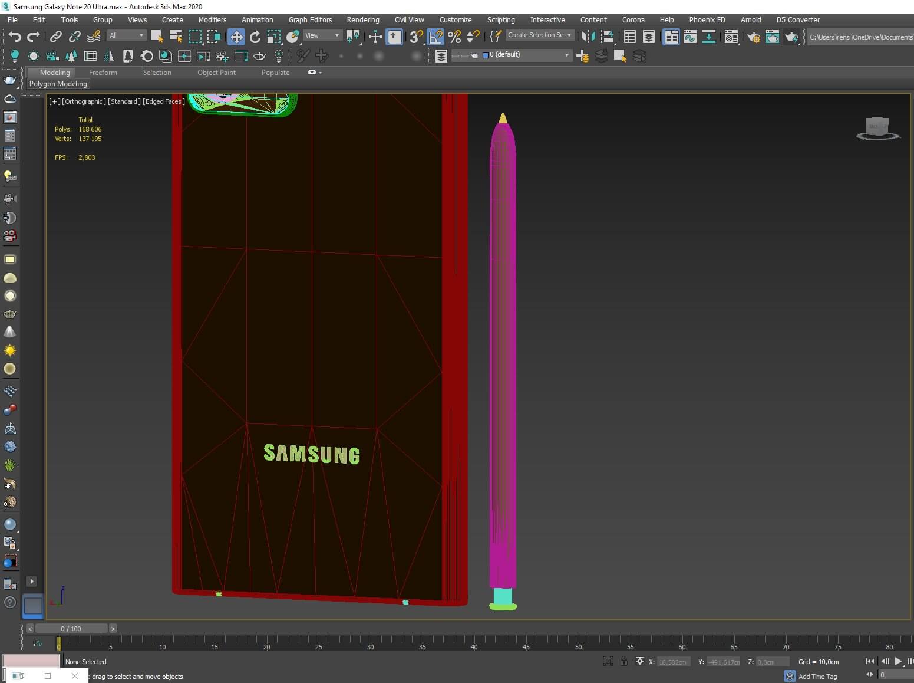Open the reference coordinate View dropdown
This screenshot has height=683, width=914.
(322, 35)
